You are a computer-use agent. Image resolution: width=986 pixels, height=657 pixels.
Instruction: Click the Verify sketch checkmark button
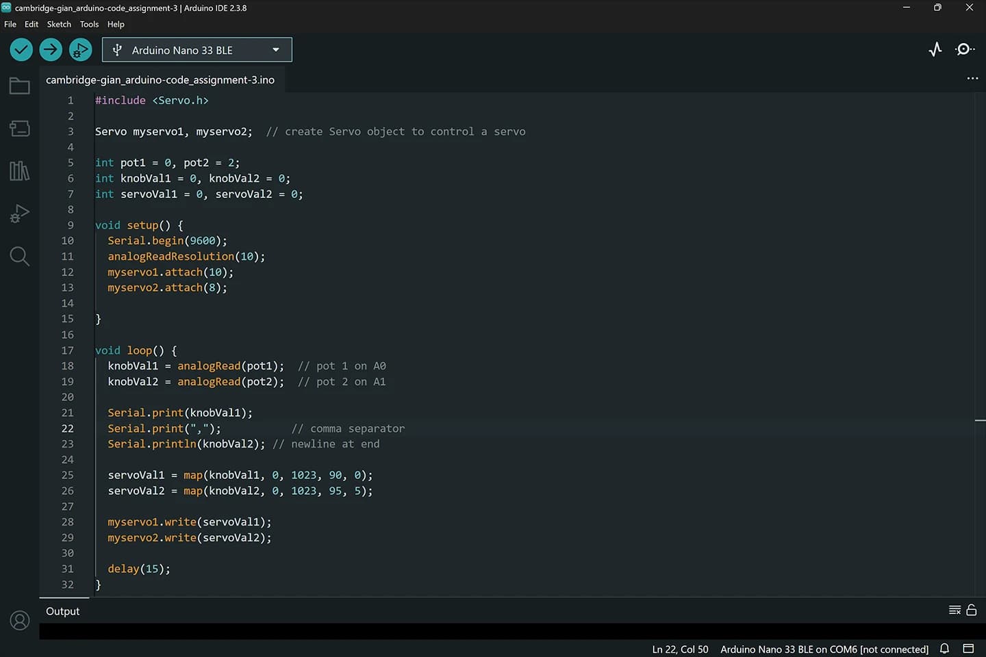21,49
